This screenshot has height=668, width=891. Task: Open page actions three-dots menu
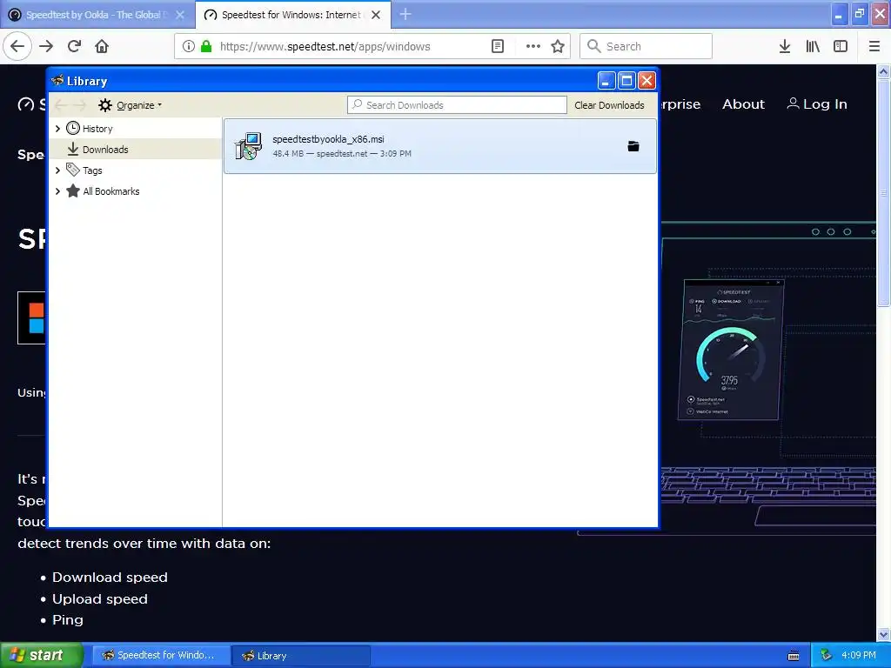coord(533,46)
